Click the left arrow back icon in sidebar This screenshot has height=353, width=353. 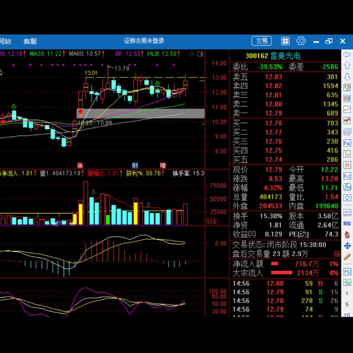(347, 55)
